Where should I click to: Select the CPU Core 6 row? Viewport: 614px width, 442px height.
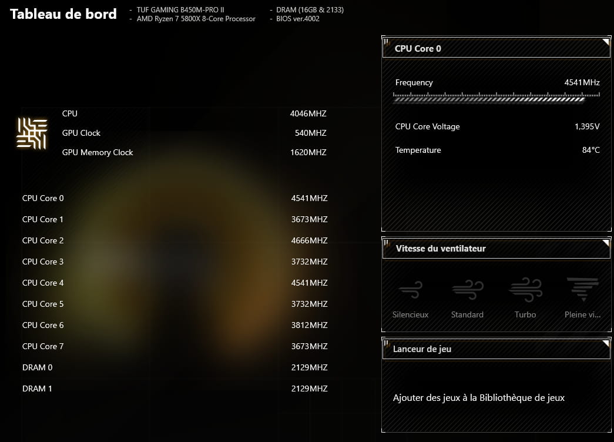point(175,325)
